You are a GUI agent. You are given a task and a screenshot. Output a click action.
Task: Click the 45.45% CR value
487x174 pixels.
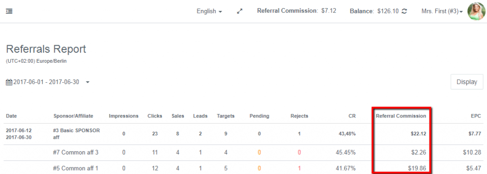pos(345,153)
